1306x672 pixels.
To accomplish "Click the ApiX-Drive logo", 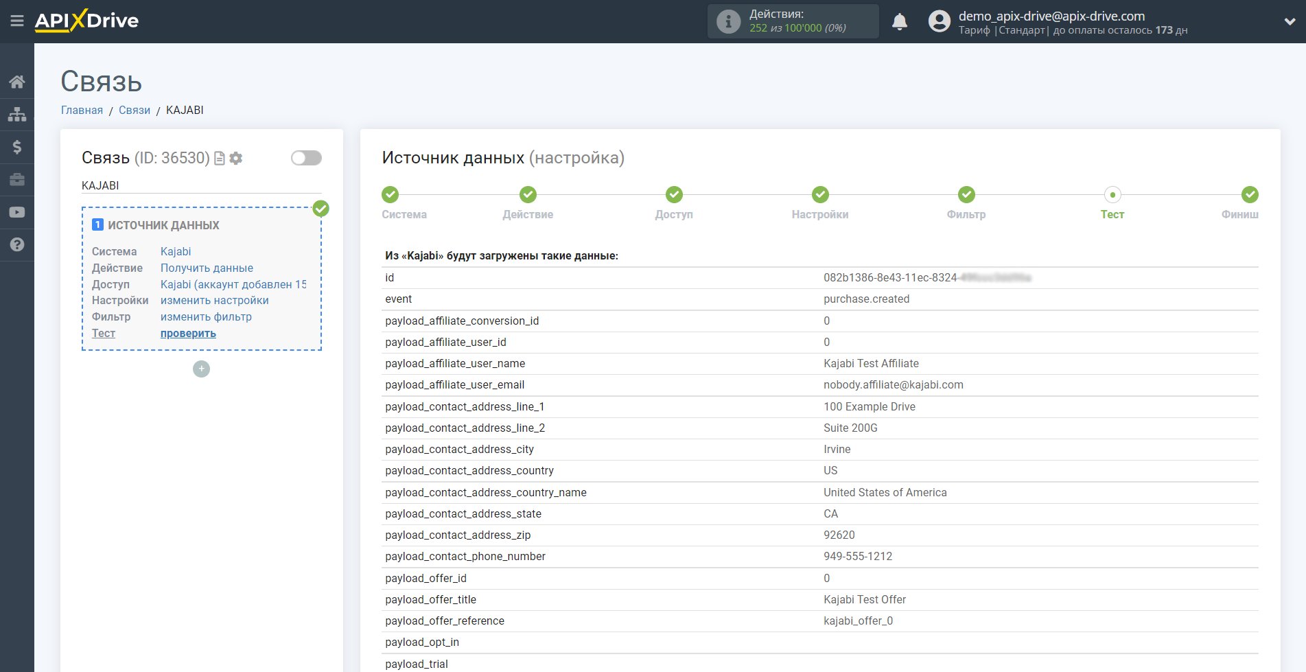I will [86, 21].
